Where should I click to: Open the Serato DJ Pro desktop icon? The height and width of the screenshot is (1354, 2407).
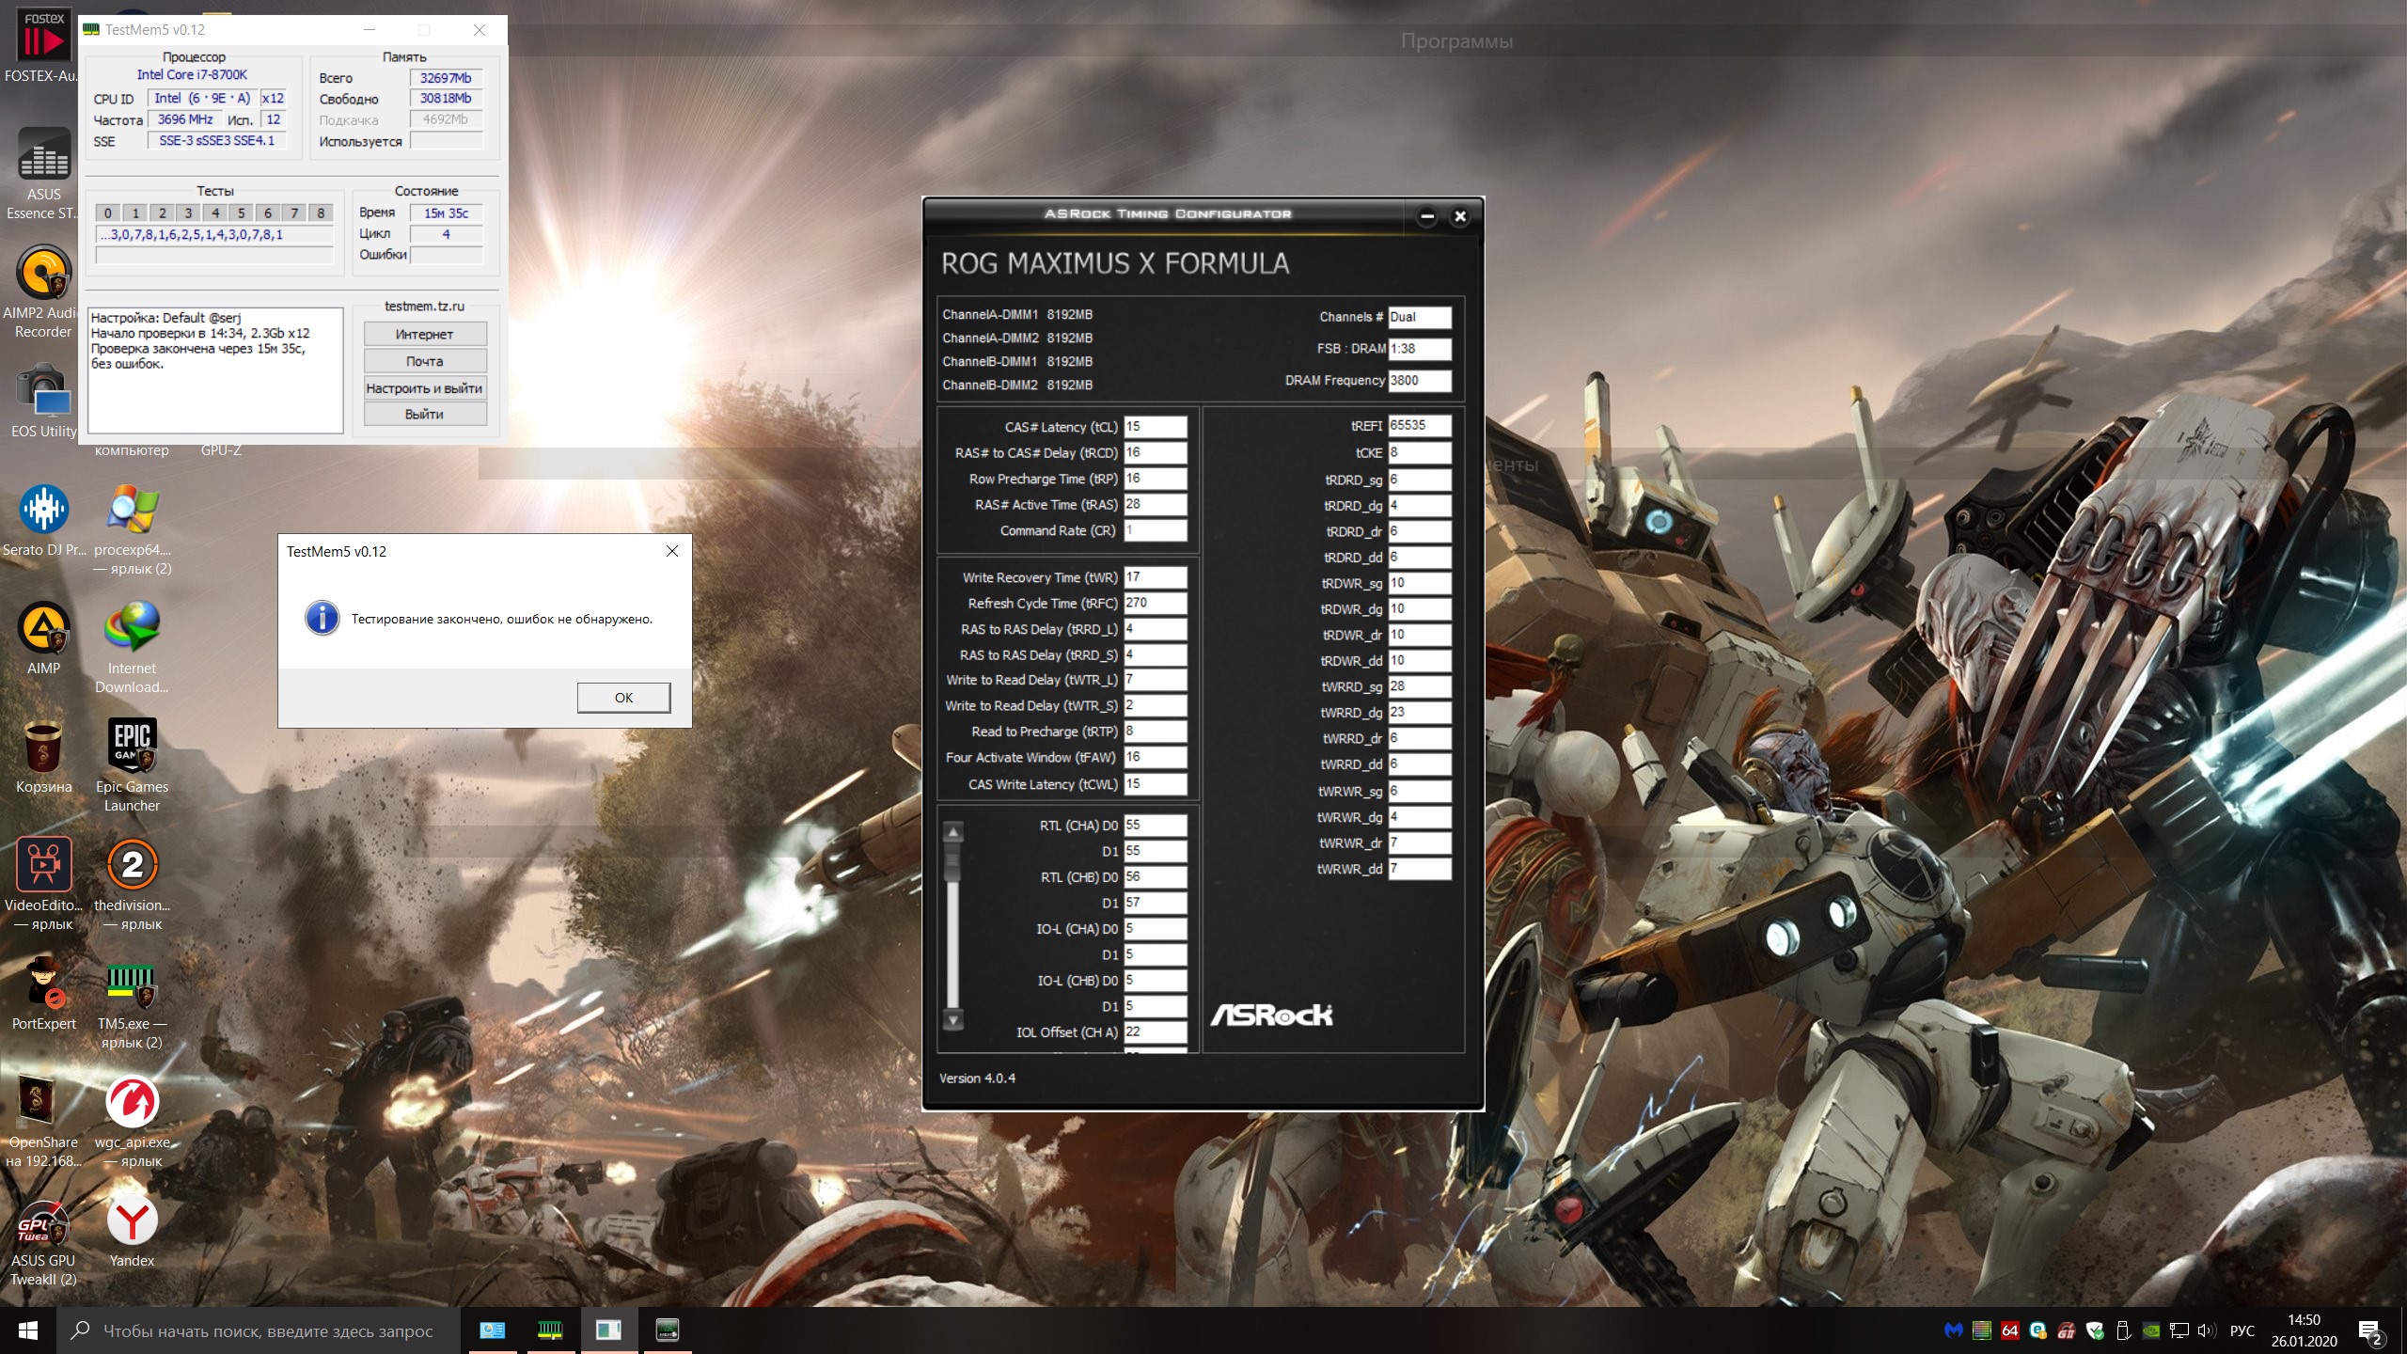[43, 511]
